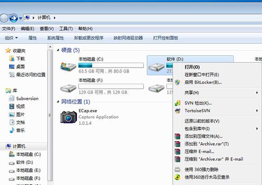
Task: Select the 收藏夹 star icon
Action: [x=8, y=50]
